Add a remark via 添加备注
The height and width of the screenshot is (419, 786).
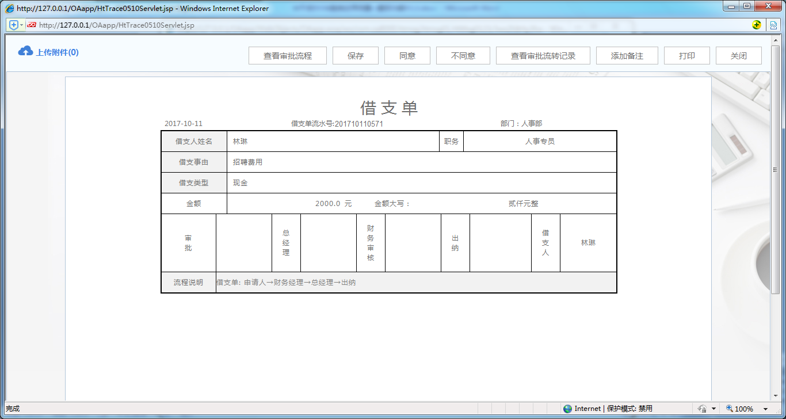pyautogui.click(x=627, y=55)
